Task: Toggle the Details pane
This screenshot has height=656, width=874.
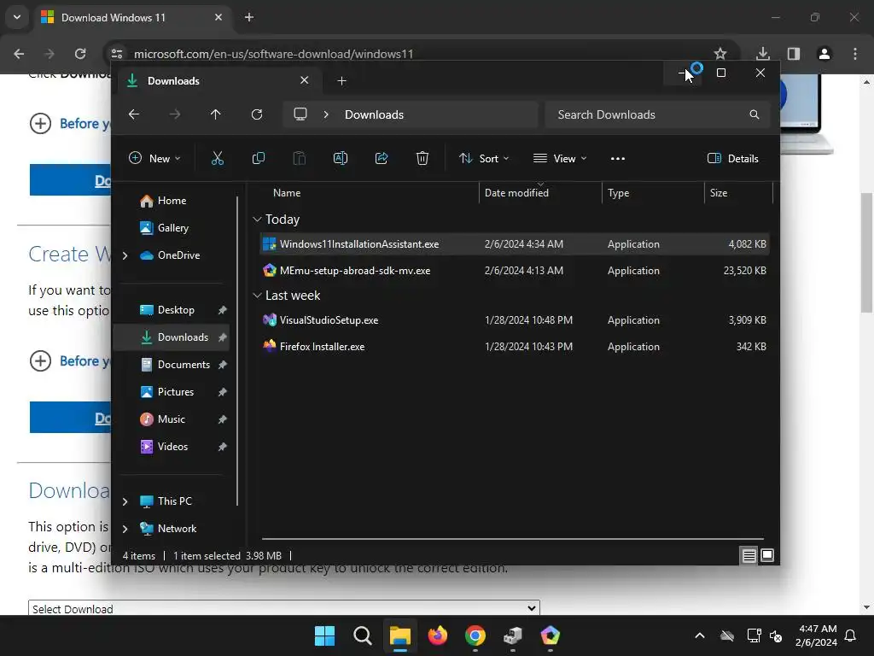Action: (732, 158)
